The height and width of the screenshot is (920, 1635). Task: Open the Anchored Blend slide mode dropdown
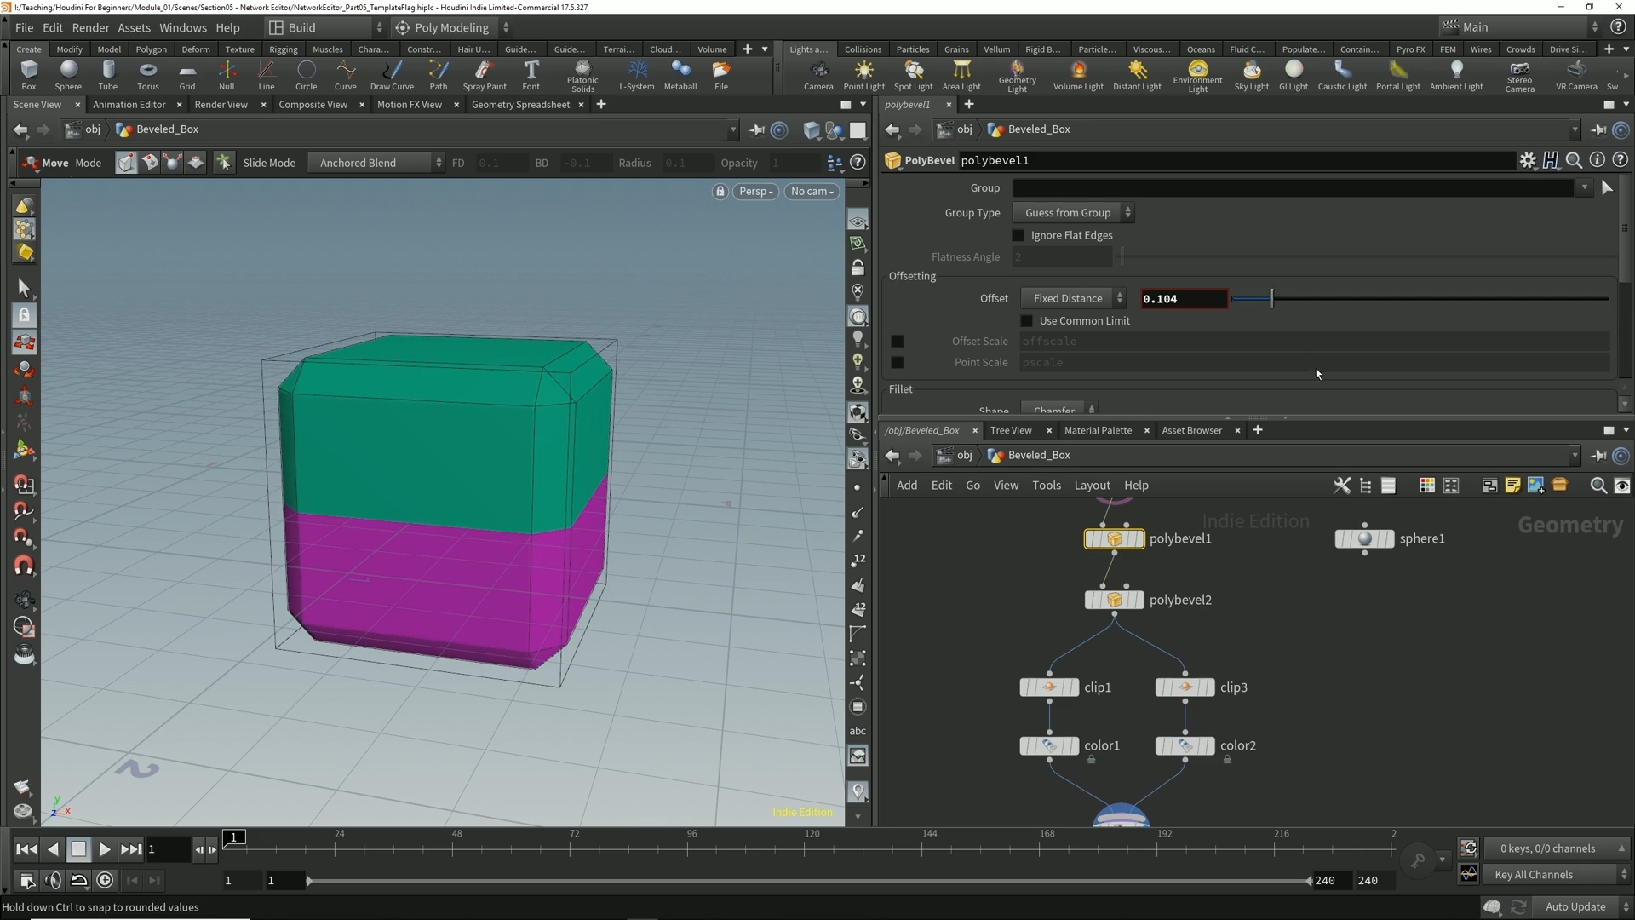[x=376, y=163]
